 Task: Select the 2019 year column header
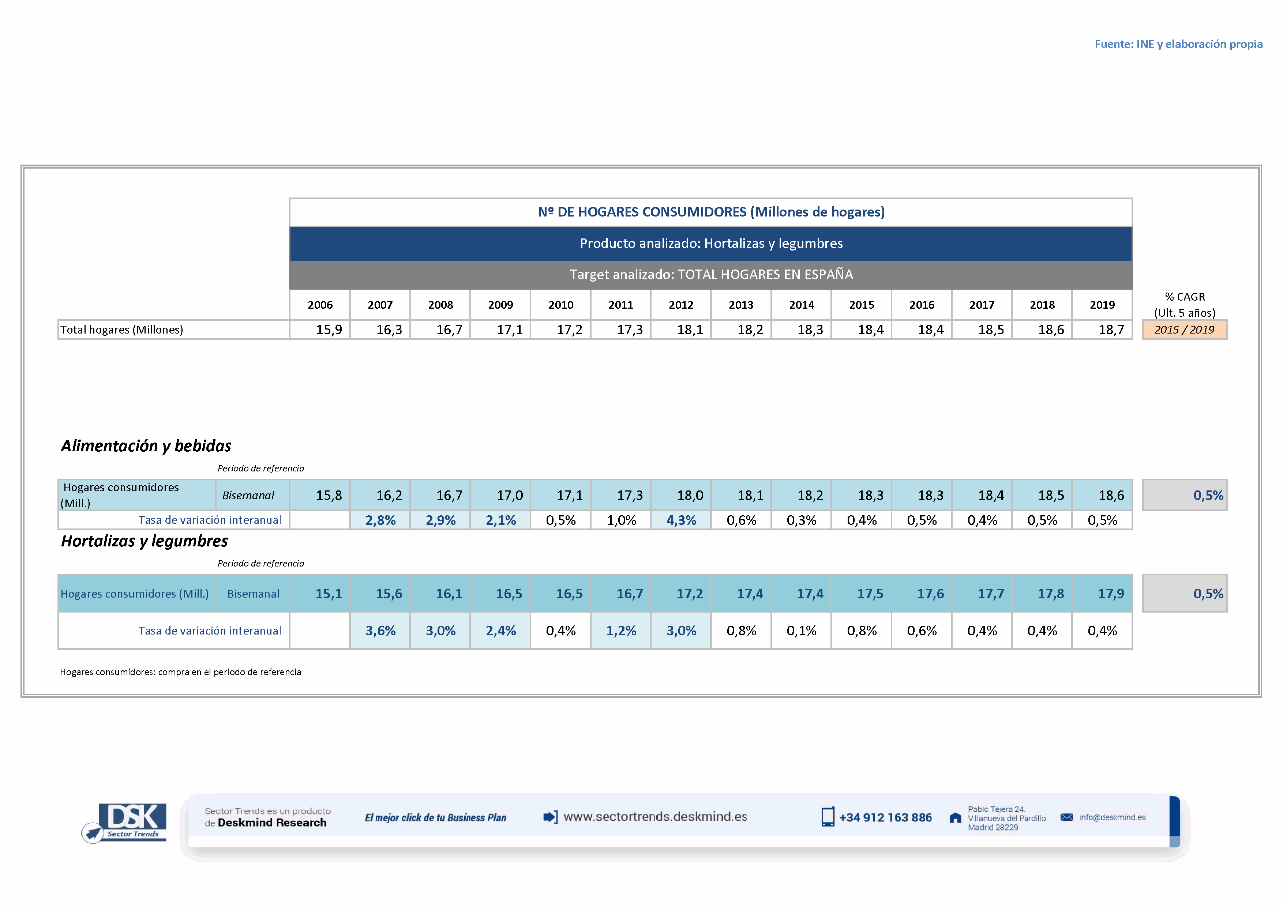[1102, 305]
